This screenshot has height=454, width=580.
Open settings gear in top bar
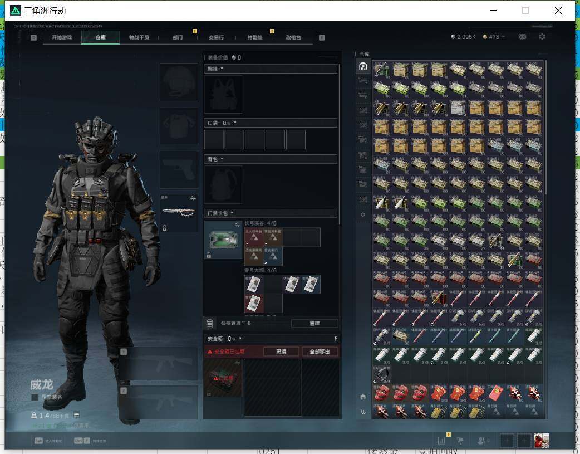542,37
